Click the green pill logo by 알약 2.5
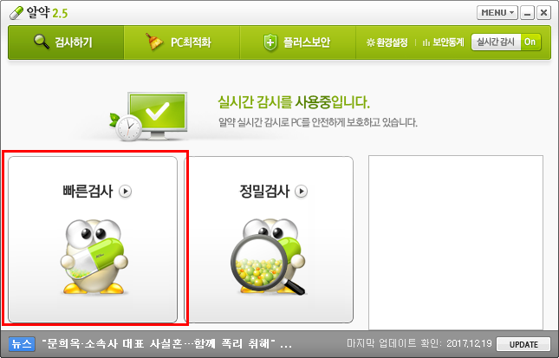559x358 pixels. pos(16,14)
